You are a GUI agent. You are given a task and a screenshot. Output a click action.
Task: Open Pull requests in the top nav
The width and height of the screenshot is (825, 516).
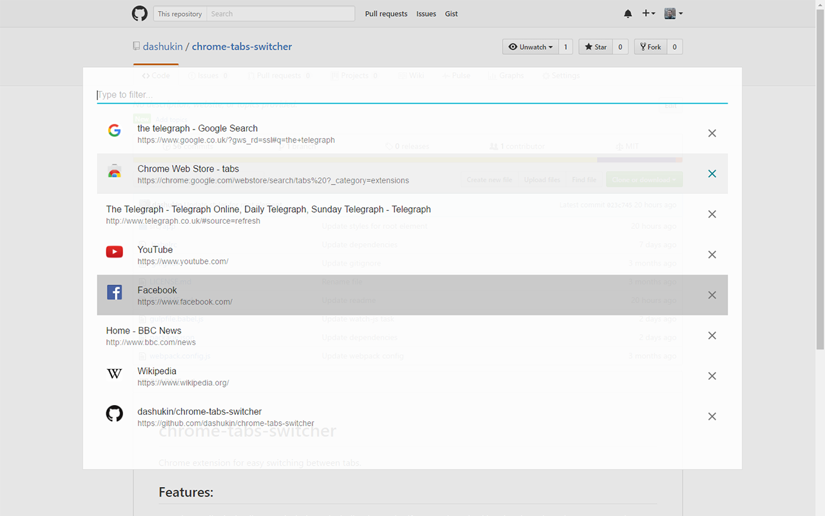pos(386,14)
